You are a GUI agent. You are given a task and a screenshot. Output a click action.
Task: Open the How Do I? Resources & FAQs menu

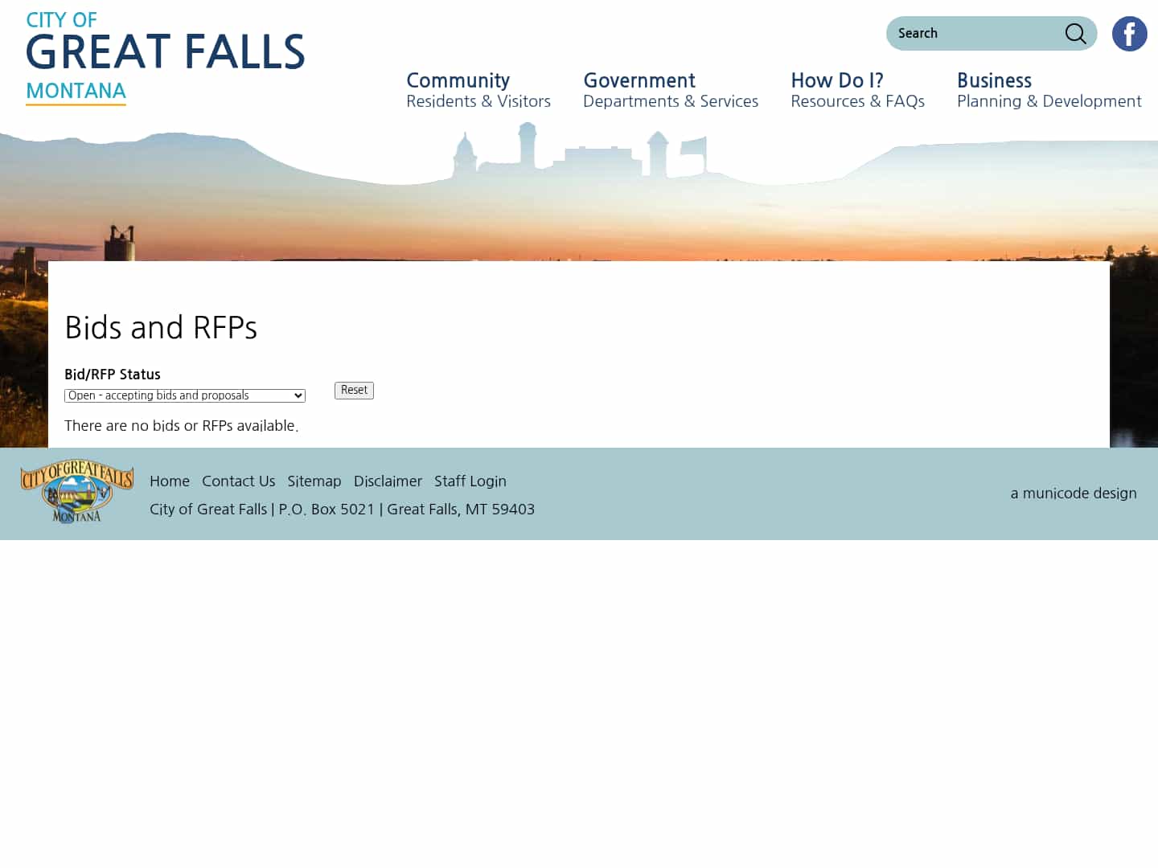tap(857, 90)
